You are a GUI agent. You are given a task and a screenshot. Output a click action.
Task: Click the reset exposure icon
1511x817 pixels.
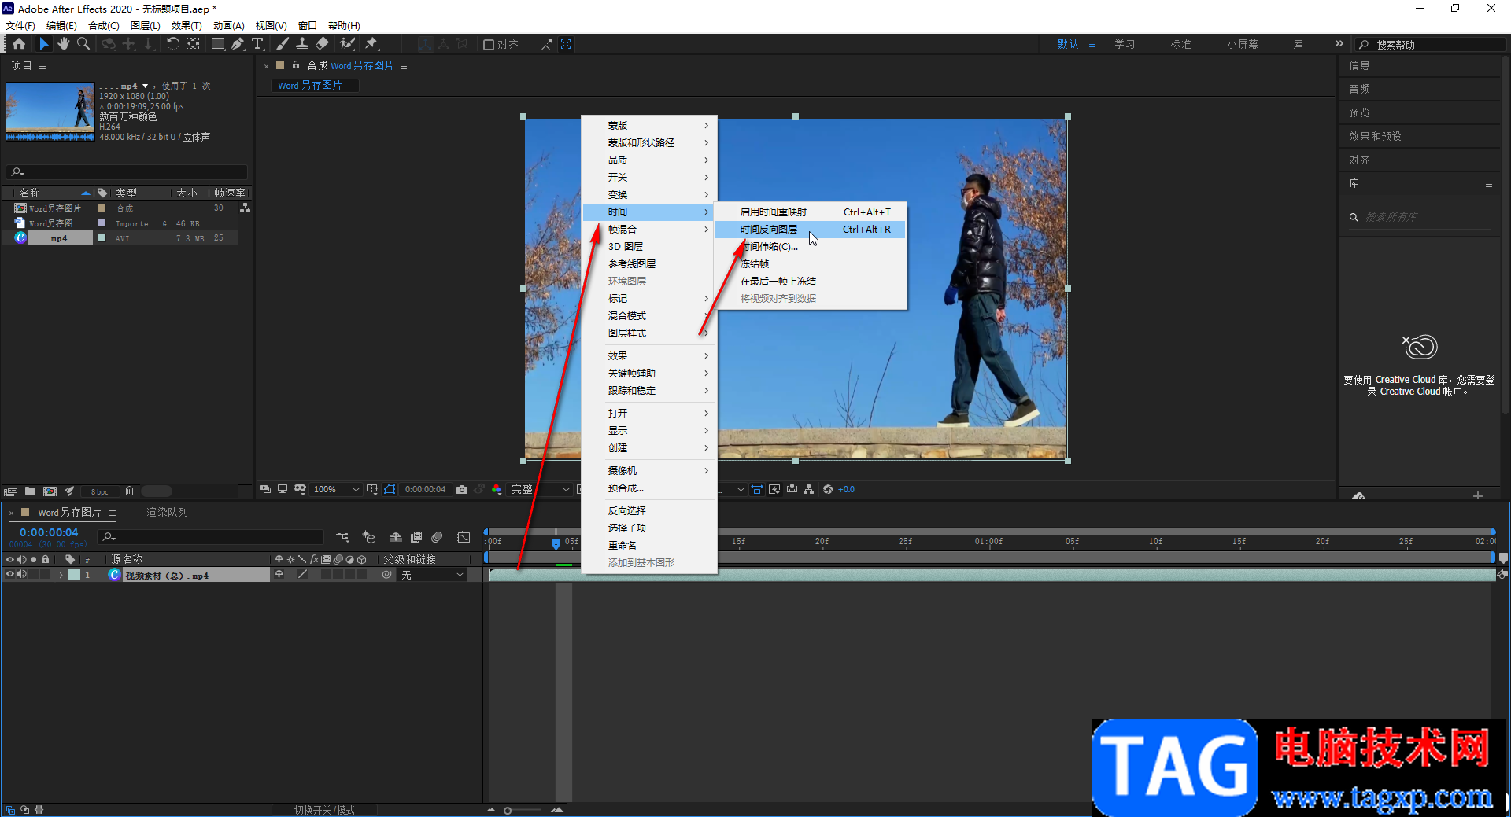(x=828, y=489)
